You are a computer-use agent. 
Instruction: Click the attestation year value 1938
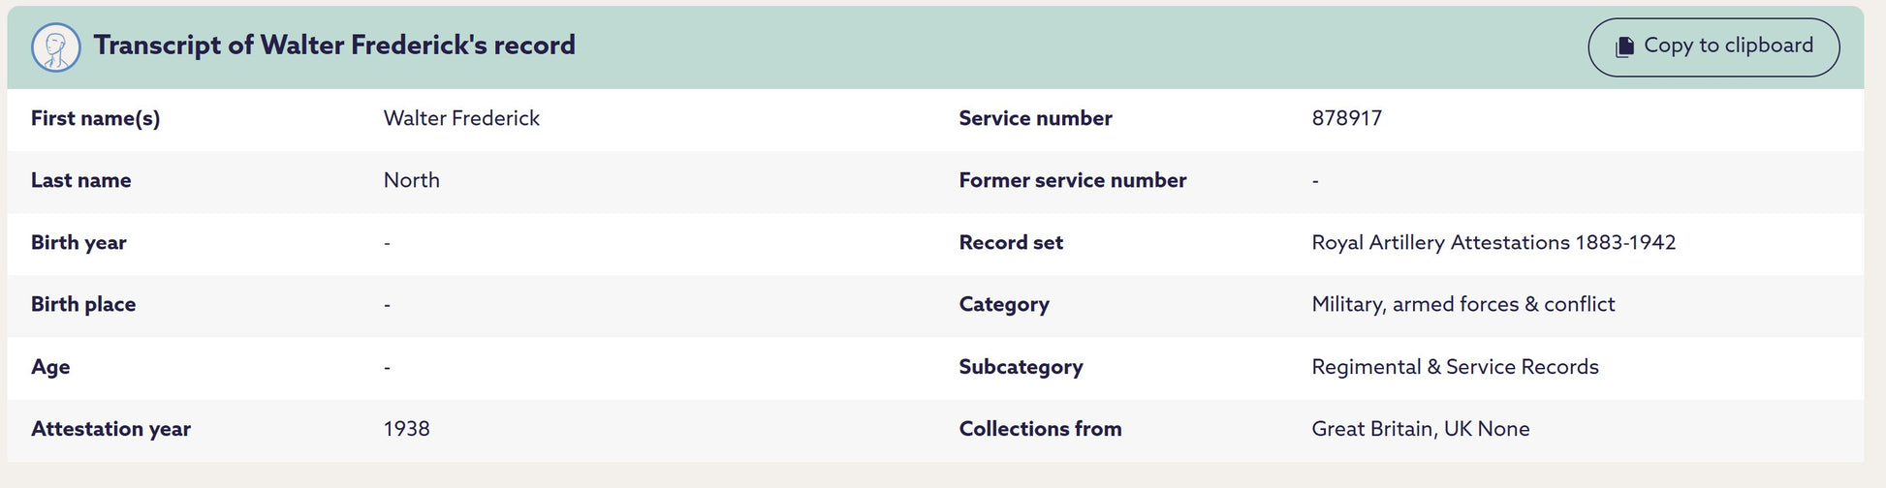406,429
